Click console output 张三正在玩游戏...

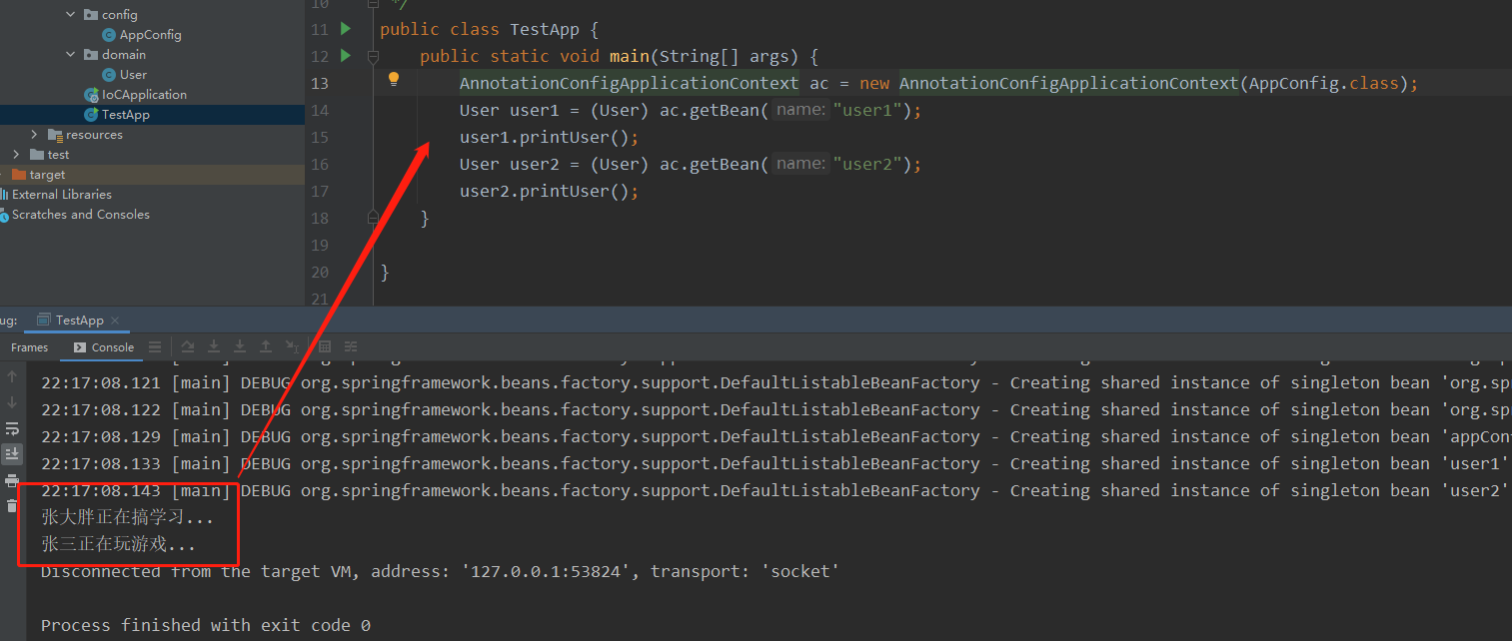click(118, 544)
